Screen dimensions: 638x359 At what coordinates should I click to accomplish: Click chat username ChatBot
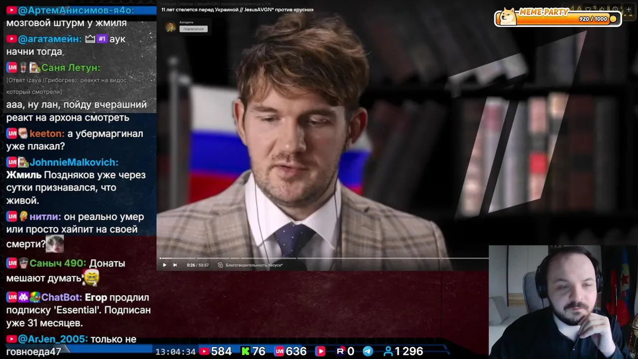(61, 297)
